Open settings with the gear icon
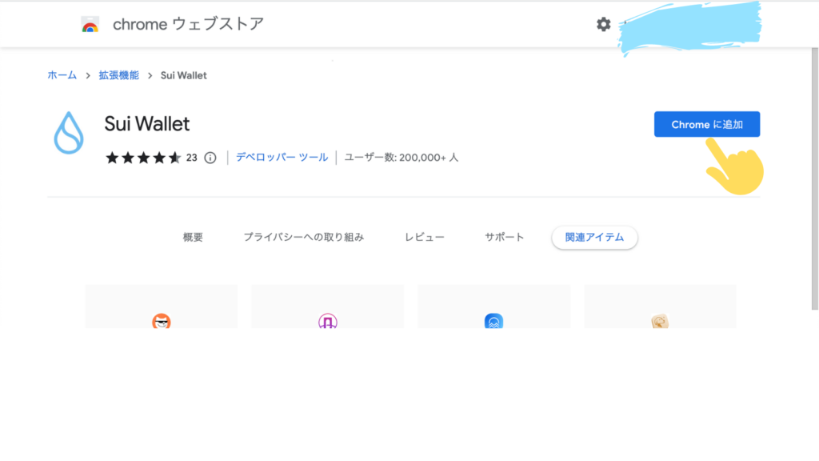This screenshot has height=461, width=819. 603,24
